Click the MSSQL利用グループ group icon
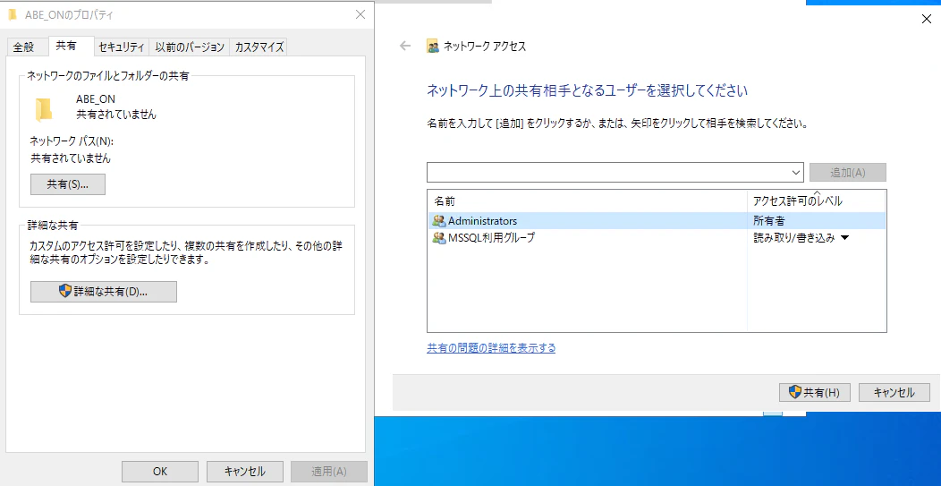The image size is (941, 486). pos(438,238)
